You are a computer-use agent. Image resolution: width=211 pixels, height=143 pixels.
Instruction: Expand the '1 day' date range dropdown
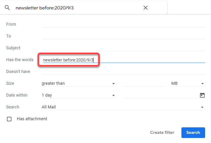pyautogui.click(x=78, y=95)
